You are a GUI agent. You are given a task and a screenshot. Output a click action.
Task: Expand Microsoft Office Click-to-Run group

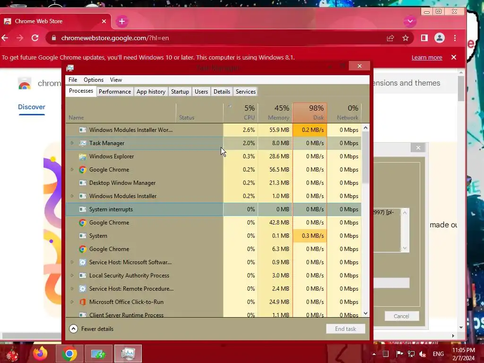(x=72, y=302)
